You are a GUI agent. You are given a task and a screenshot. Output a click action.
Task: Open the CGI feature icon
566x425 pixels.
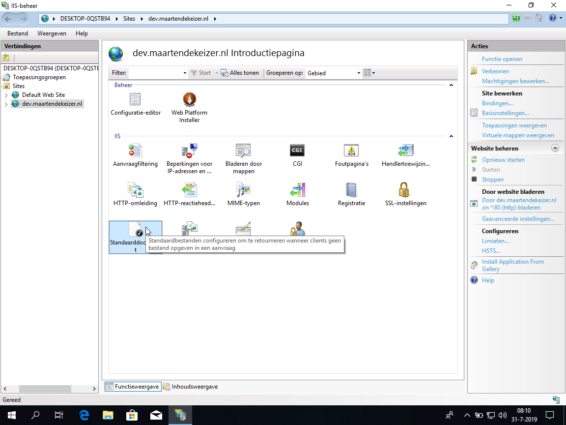297,151
